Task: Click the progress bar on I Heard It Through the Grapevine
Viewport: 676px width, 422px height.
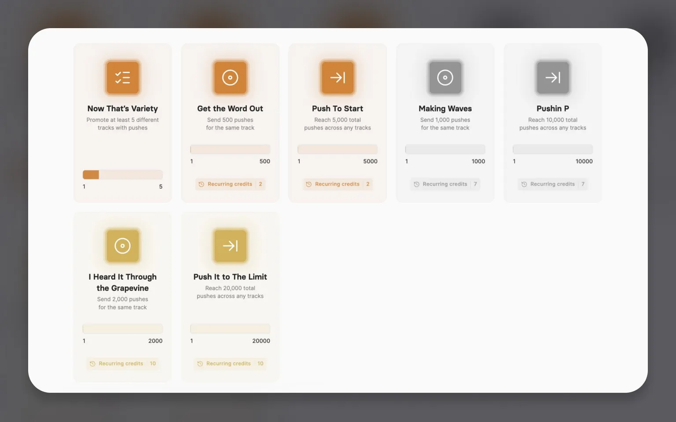Action: pos(122,328)
